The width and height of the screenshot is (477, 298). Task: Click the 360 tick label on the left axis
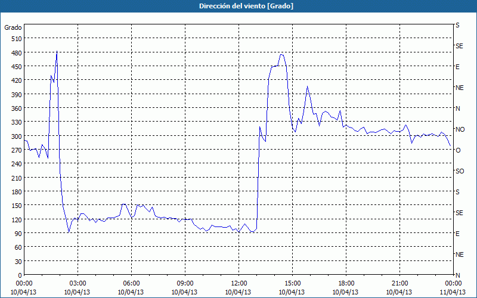click(x=17, y=108)
